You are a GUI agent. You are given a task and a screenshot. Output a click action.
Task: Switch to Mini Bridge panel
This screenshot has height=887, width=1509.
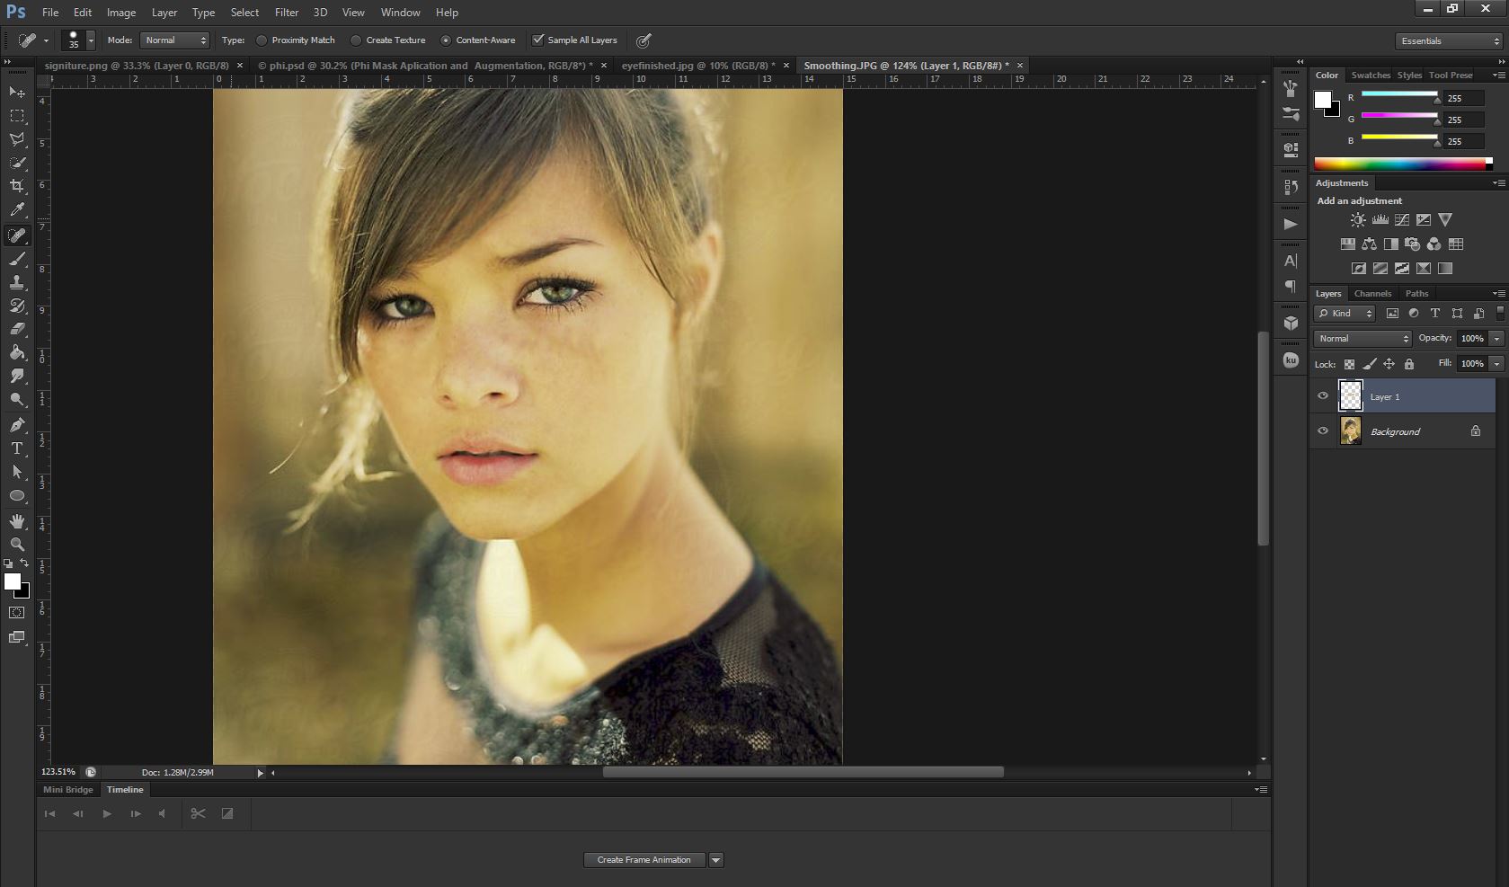[68, 790]
